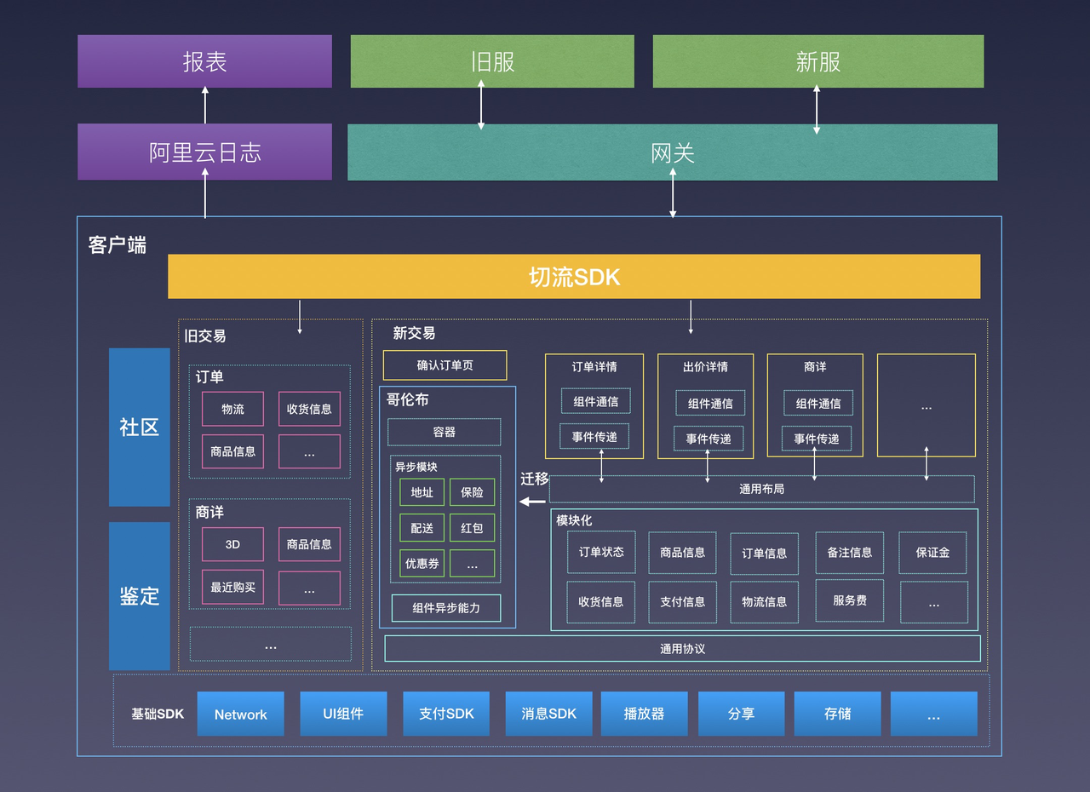The height and width of the screenshot is (792, 1090).
Task: Select the 最近购买 box
Action: (x=232, y=588)
